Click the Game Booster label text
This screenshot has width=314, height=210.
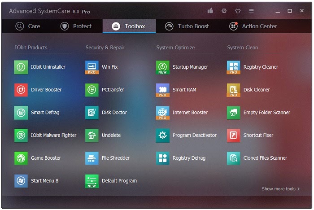46,158
